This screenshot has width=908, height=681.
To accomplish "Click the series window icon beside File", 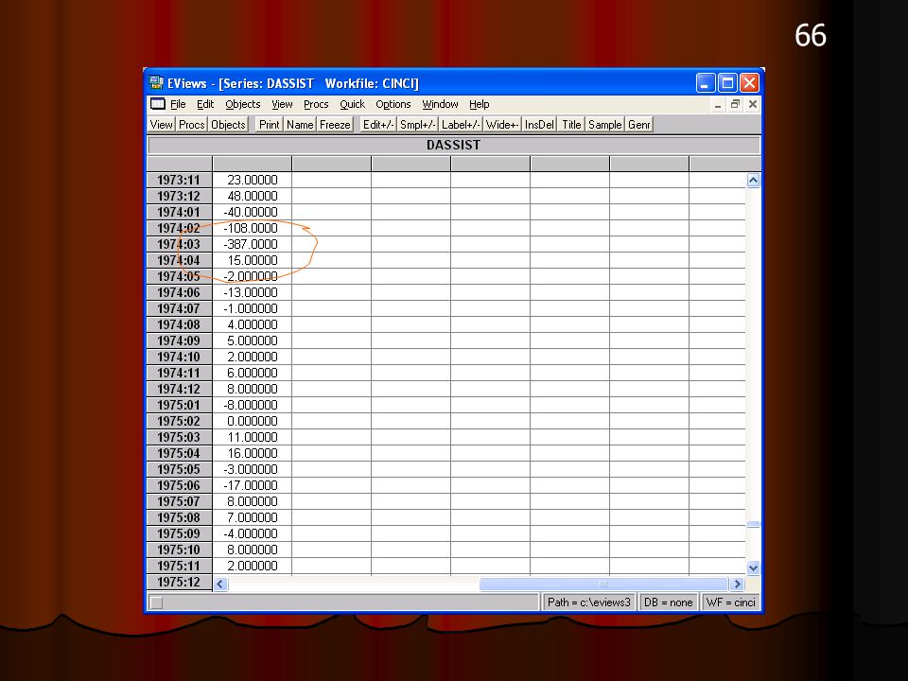I will (158, 104).
